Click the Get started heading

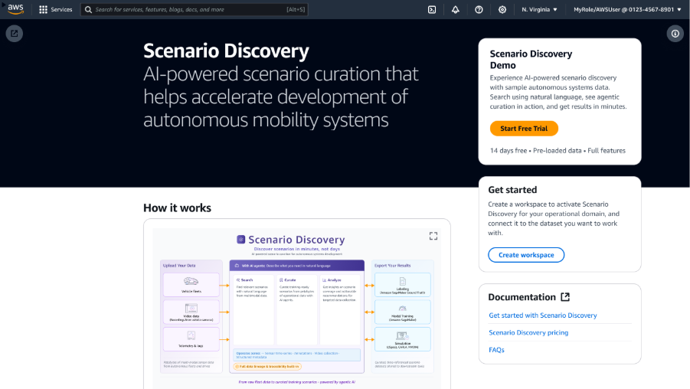(x=512, y=190)
